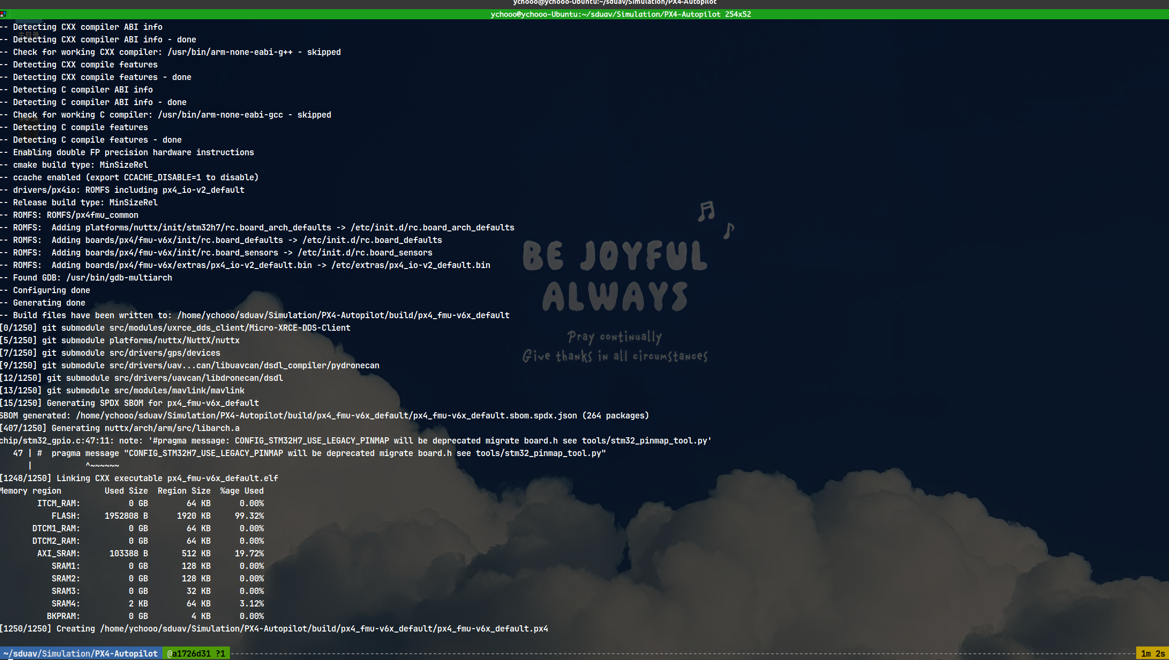This screenshot has height=660, width=1169.
Task: Click 'ROMFS: ROMFS/px4fmu_common' line
Action: [x=69, y=215]
